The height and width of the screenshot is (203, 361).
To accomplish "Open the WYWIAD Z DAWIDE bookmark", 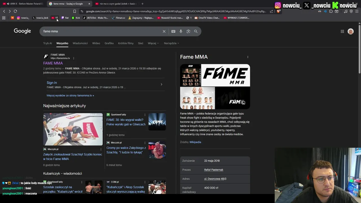I will pos(236,18).
